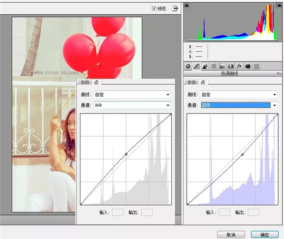Click the fx Effects panel icon

(239, 66)
